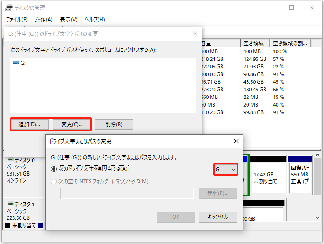Click the dark blue legend swatch
Viewport: 324px width, 244px height.
coord(41,225)
